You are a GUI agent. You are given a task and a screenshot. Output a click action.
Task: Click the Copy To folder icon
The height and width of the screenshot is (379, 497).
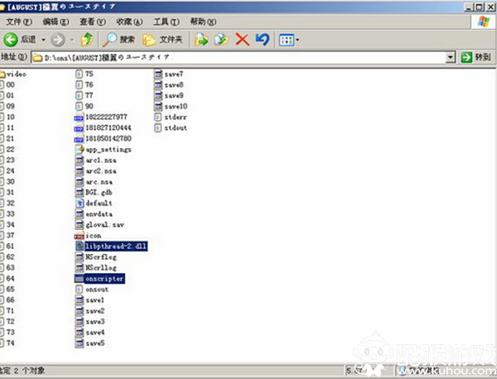click(x=221, y=39)
